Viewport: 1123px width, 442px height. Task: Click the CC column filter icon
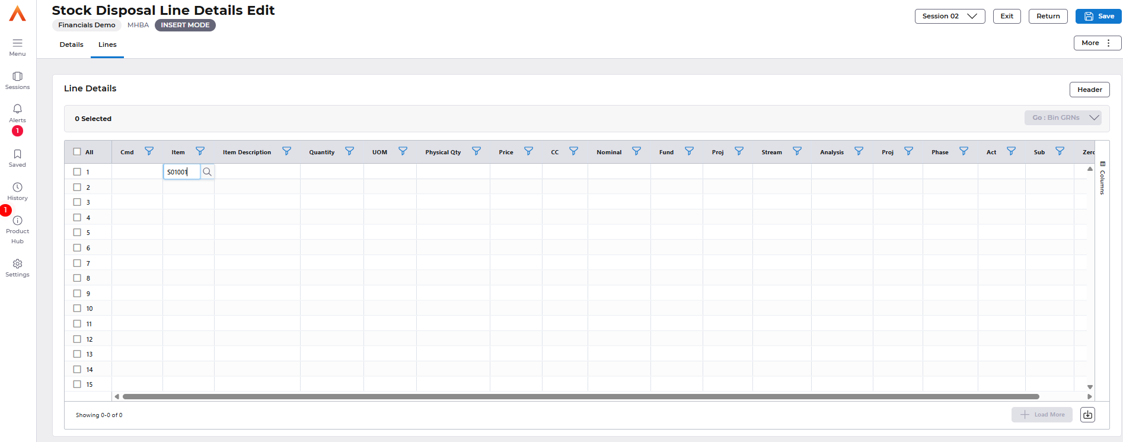pos(574,151)
